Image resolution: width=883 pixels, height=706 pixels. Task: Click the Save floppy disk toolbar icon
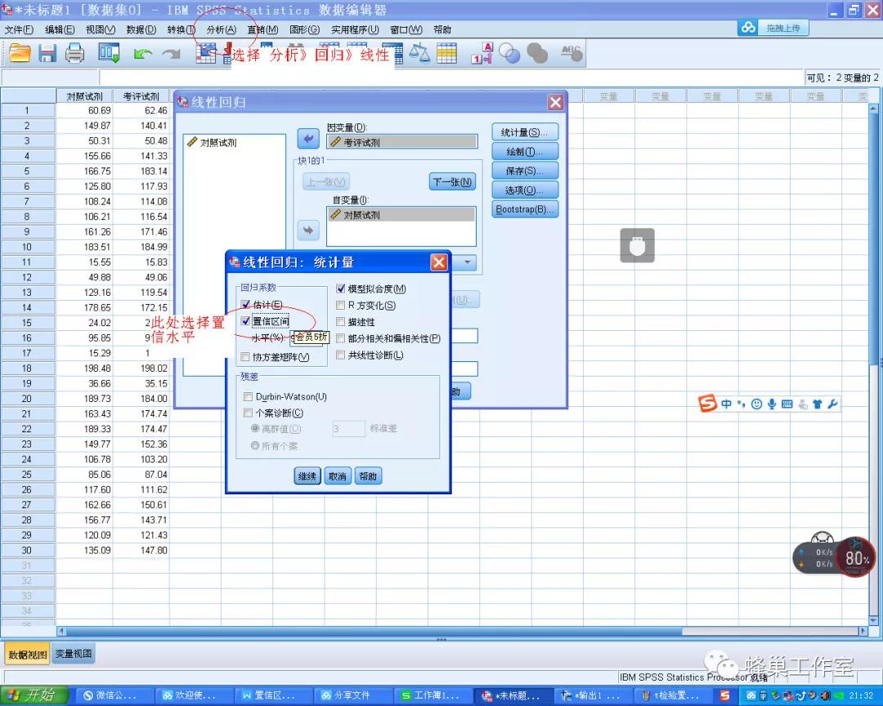pos(47,54)
